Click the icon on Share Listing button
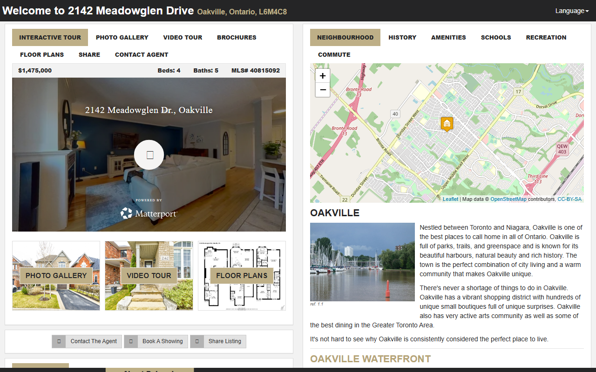This screenshot has width=596, height=372. (197, 341)
